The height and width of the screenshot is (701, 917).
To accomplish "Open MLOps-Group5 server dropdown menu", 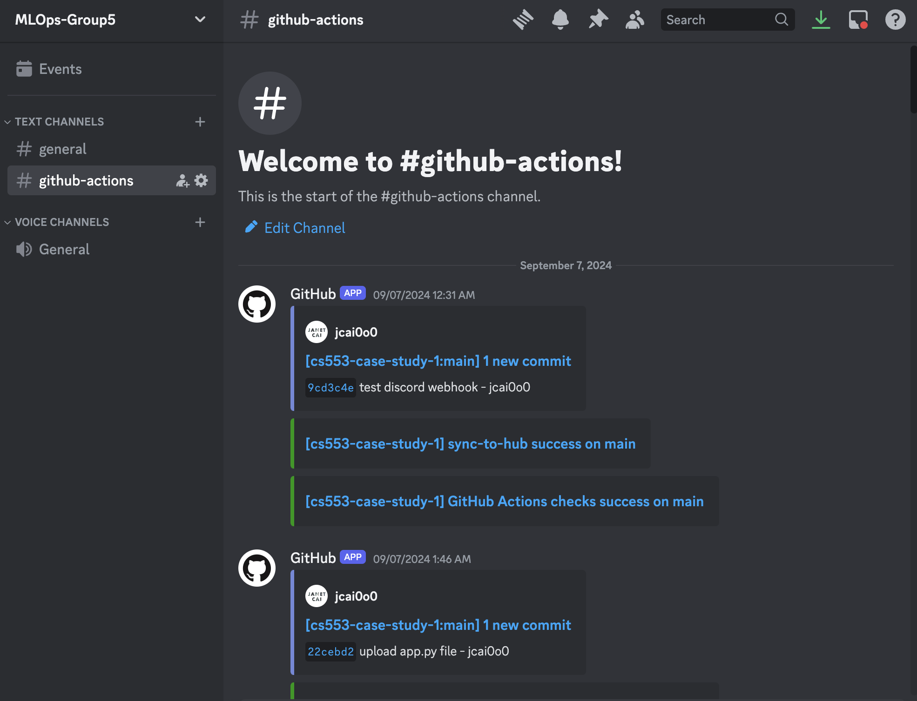I will [200, 20].
